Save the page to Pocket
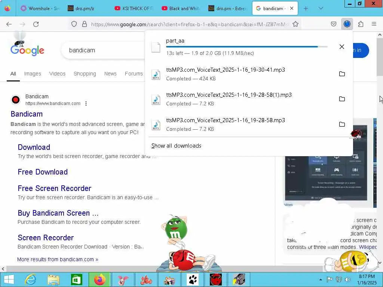 click(334, 24)
